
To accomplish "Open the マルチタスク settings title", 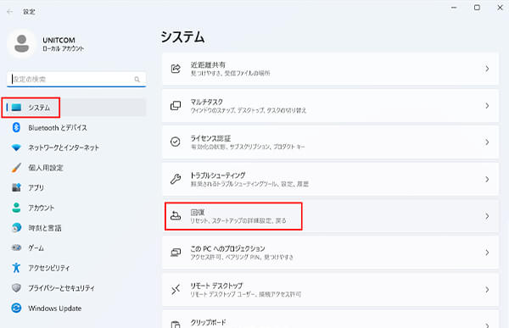I will tap(206, 102).
